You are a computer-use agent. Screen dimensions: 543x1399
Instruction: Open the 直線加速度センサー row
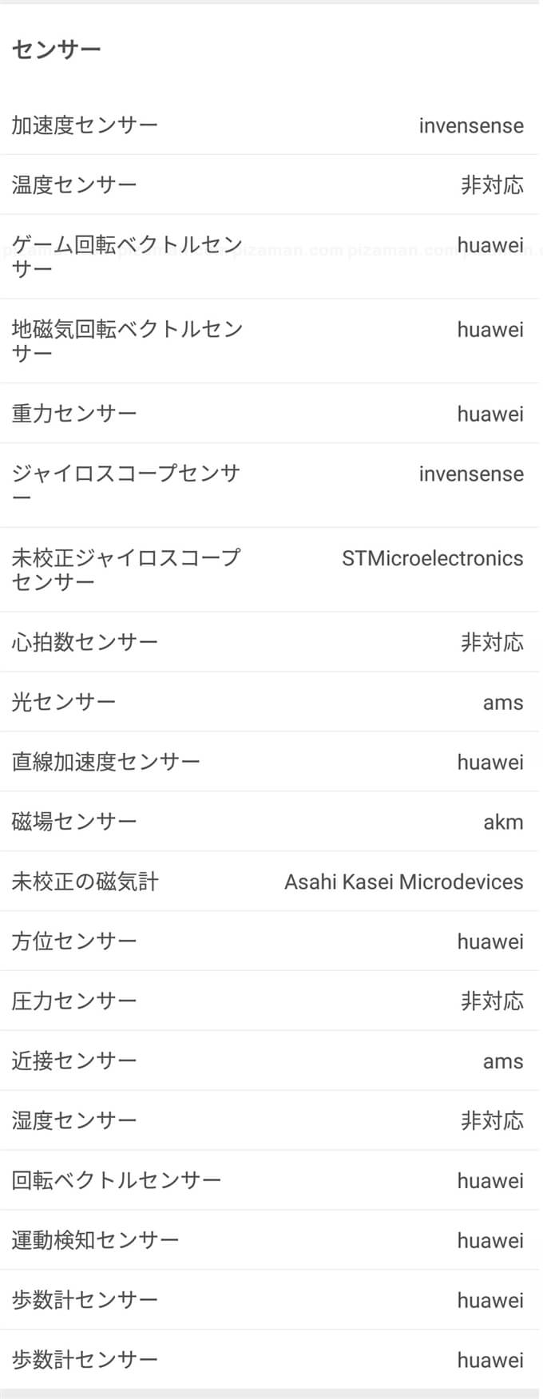point(106,762)
